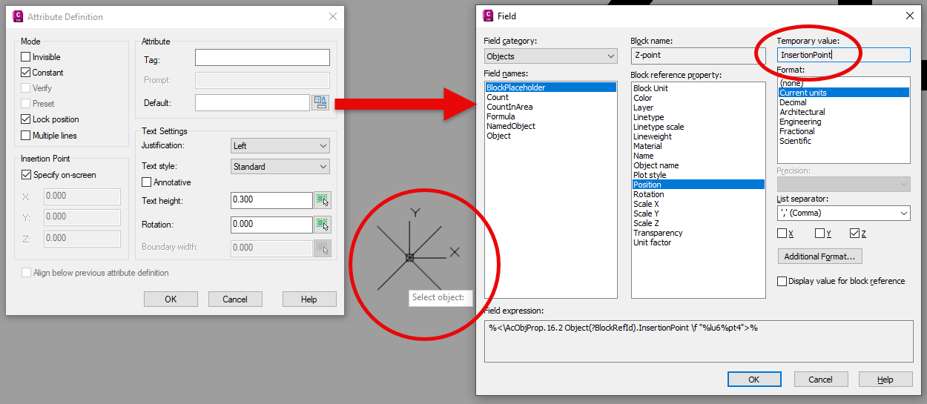Screen dimensions: 927x404
Task: Open the Justification dropdown
Action: pyautogui.click(x=280, y=146)
